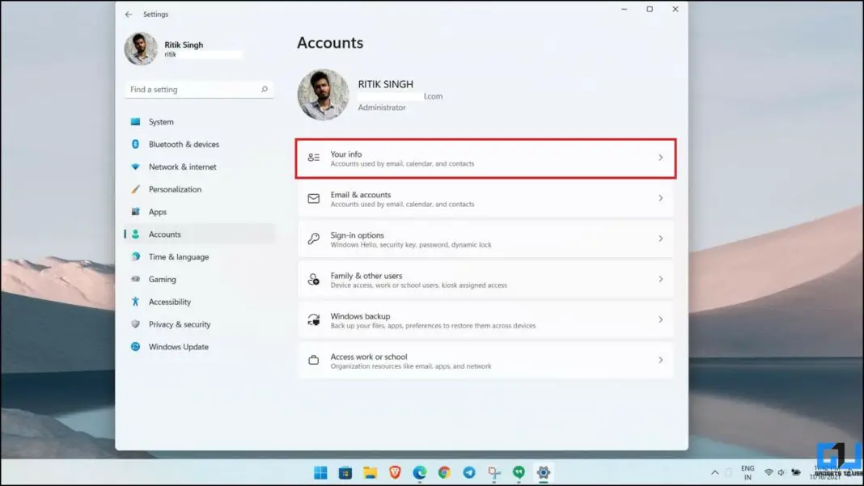Launch Microsoft Edge from the taskbar
Image resolution: width=864 pixels, height=486 pixels.
[x=418, y=473]
